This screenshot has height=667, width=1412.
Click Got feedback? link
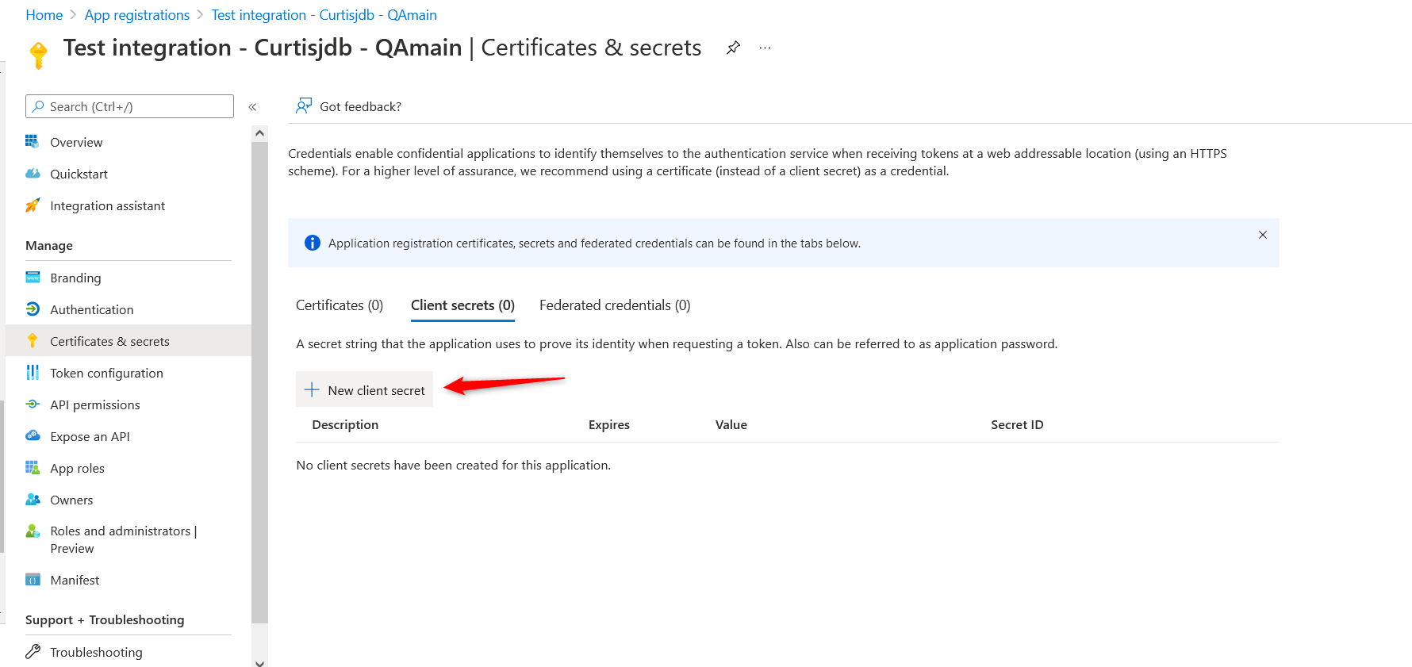[360, 106]
